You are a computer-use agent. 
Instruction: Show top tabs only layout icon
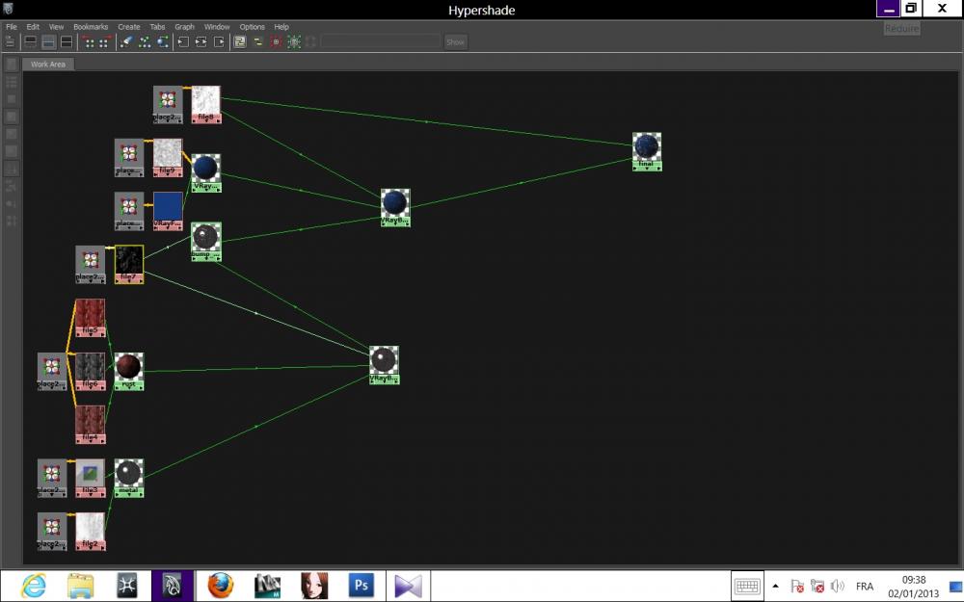click(x=30, y=41)
